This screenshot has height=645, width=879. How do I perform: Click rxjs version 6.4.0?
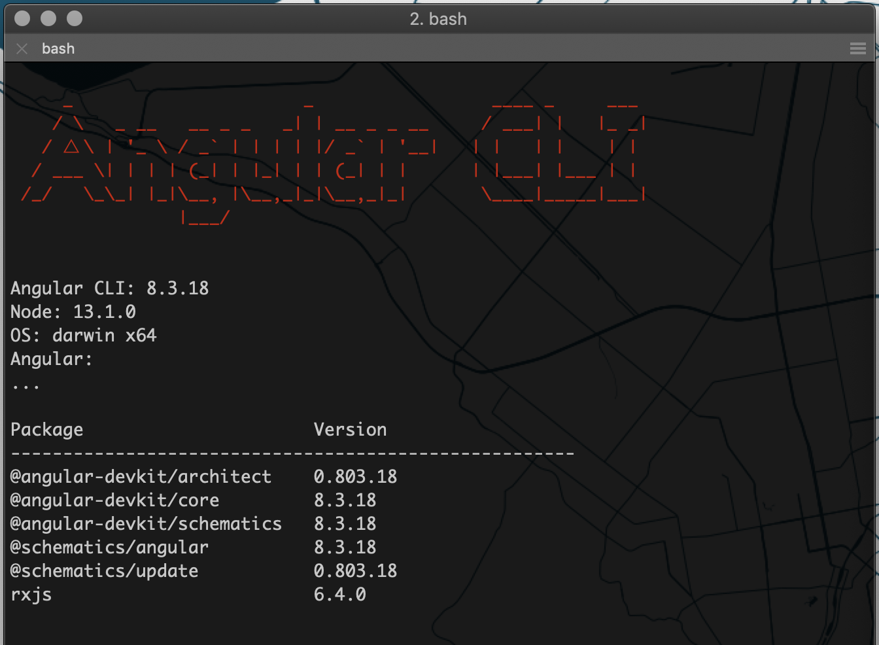[x=340, y=594]
